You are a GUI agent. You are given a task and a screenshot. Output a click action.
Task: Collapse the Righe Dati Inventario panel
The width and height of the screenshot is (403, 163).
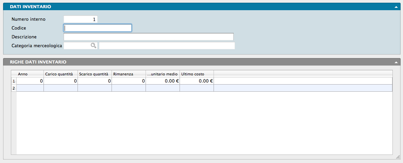point(396,62)
